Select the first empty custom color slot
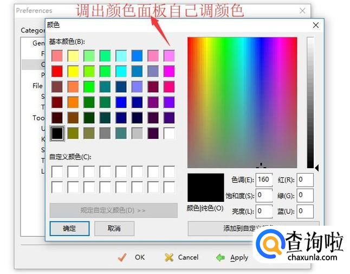 [x=57, y=172]
